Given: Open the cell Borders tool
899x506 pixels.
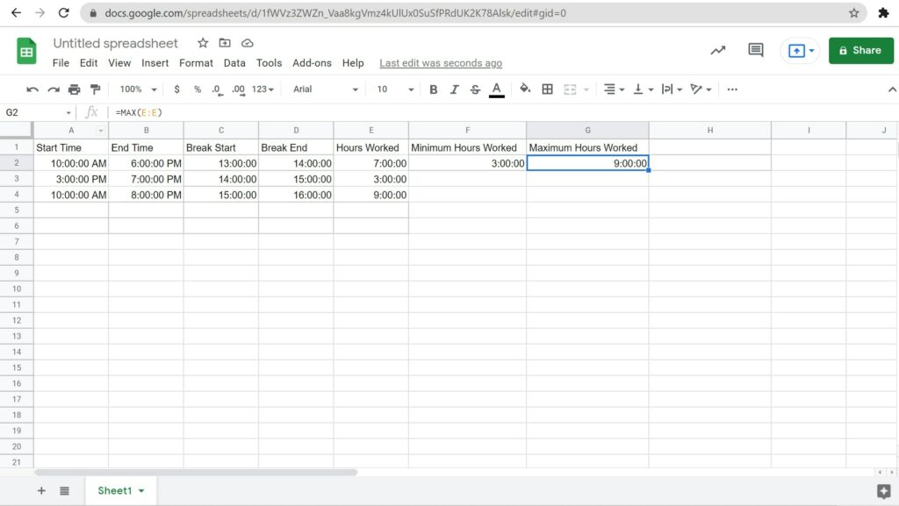Looking at the screenshot, I should click(x=547, y=89).
